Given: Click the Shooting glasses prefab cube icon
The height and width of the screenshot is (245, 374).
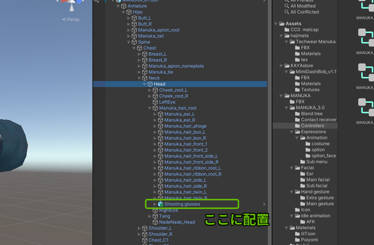Looking at the screenshot, I should tap(161, 204).
